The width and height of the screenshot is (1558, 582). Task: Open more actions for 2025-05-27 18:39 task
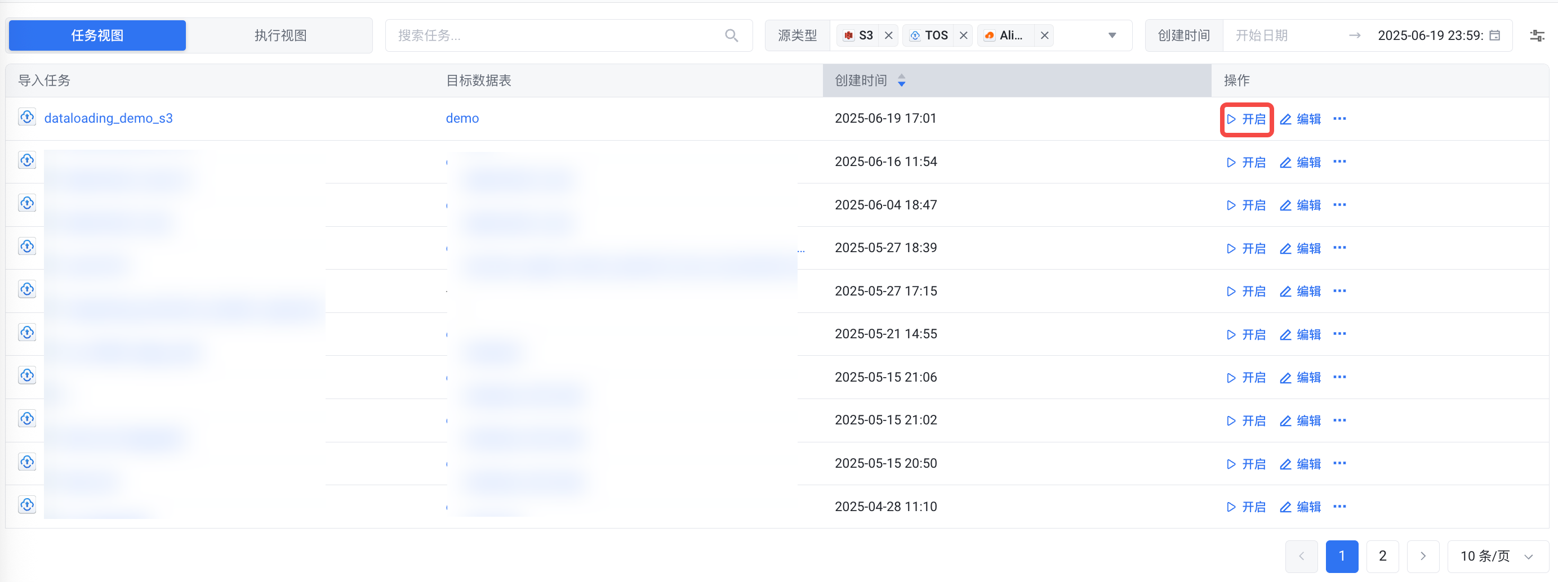coord(1339,248)
